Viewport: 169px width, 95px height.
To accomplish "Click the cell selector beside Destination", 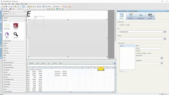I will click(x=162, y=63).
